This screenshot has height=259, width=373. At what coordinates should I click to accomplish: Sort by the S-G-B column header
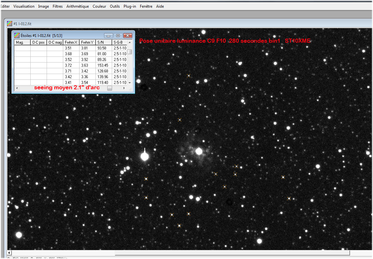(x=120, y=42)
